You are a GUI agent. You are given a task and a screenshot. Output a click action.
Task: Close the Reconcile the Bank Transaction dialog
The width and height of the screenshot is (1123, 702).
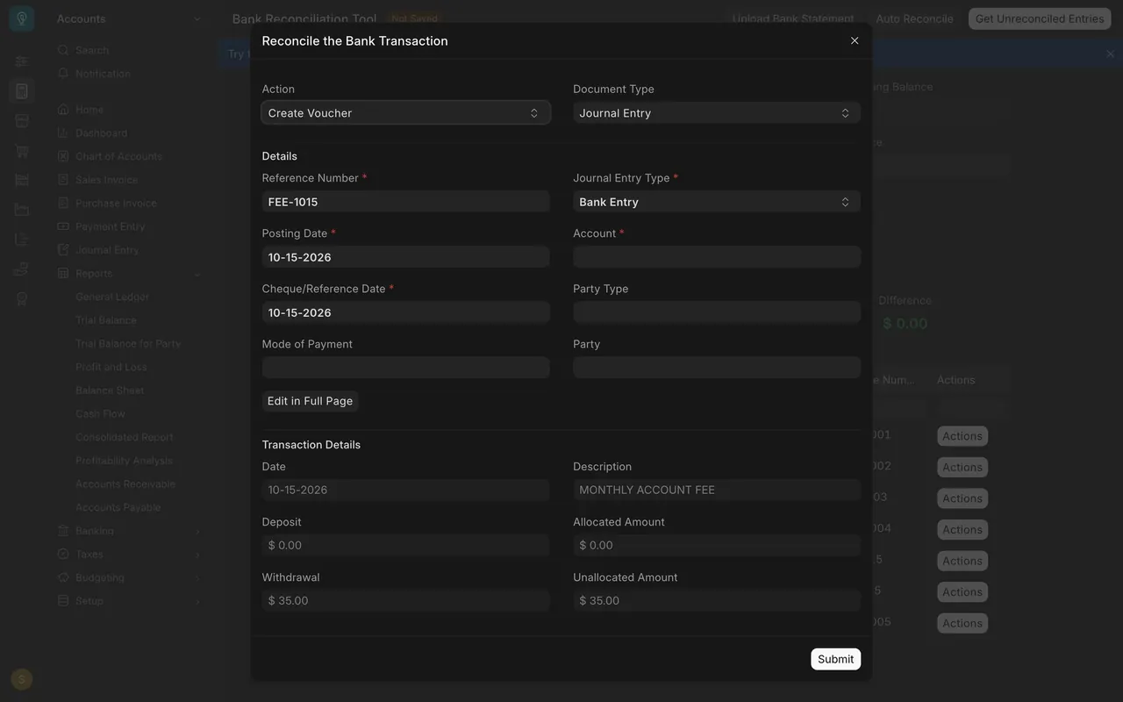click(x=855, y=40)
